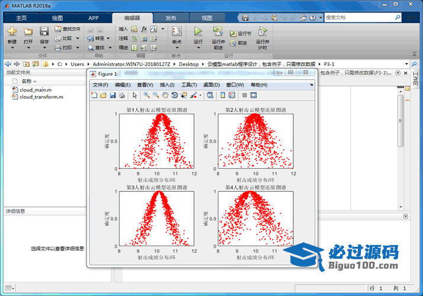Open 查看(V) menu in Figure 1

pos(145,85)
